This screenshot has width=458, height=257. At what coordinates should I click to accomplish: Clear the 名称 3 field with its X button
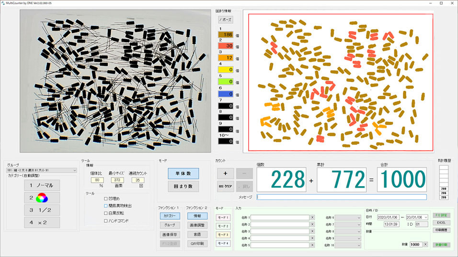click(312, 231)
